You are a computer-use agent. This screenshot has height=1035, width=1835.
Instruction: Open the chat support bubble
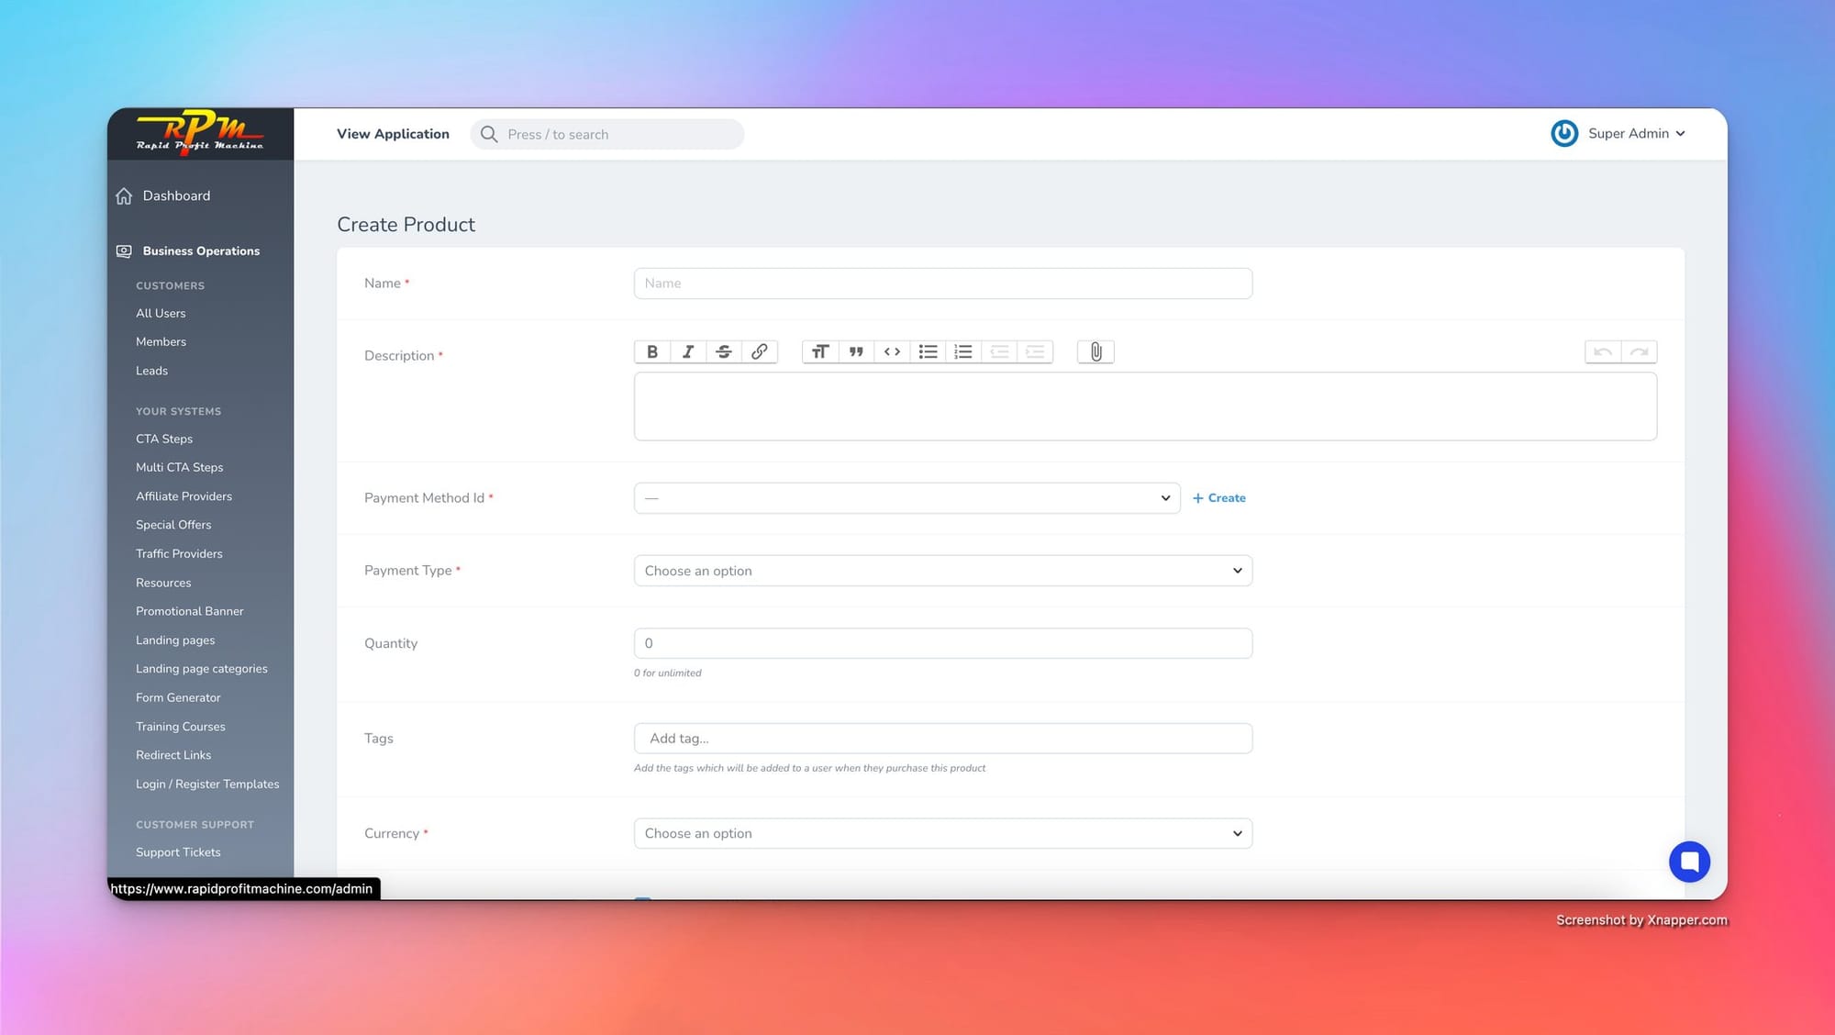click(1689, 862)
